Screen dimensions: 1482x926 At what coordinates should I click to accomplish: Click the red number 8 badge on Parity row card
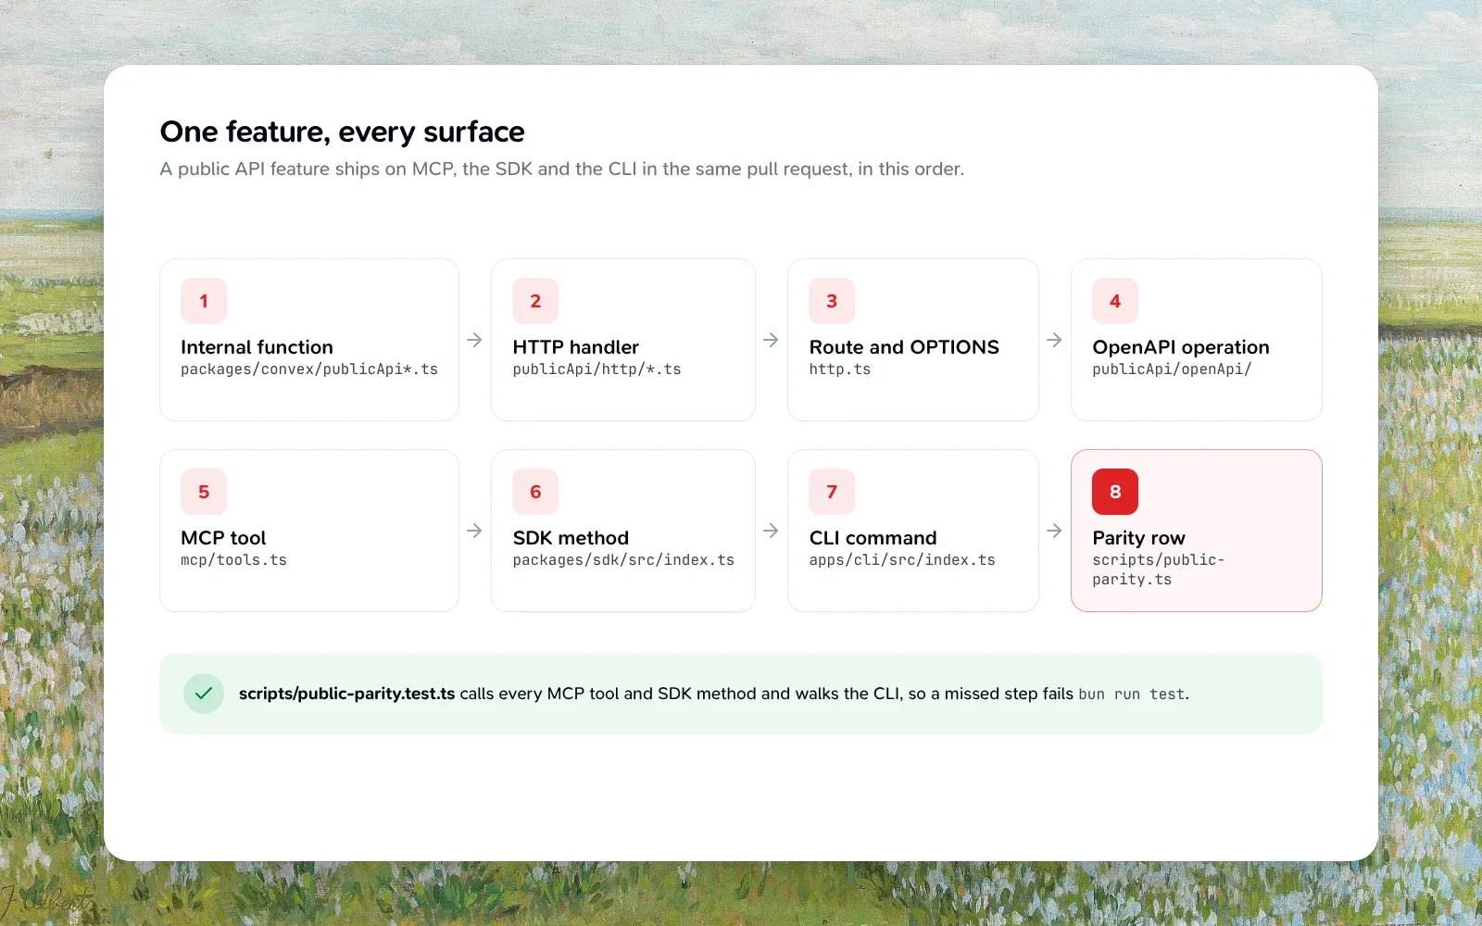1115,492
